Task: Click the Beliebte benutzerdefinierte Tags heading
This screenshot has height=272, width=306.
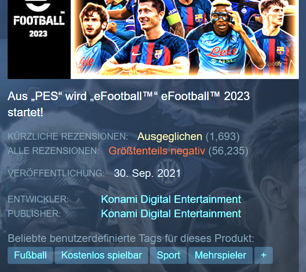Action: (131, 238)
